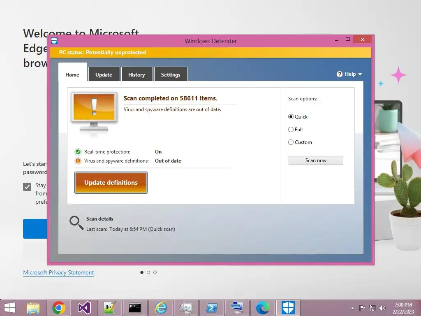421x316 pixels.
Task: Switch to the Home tab
Action: (x=72, y=75)
